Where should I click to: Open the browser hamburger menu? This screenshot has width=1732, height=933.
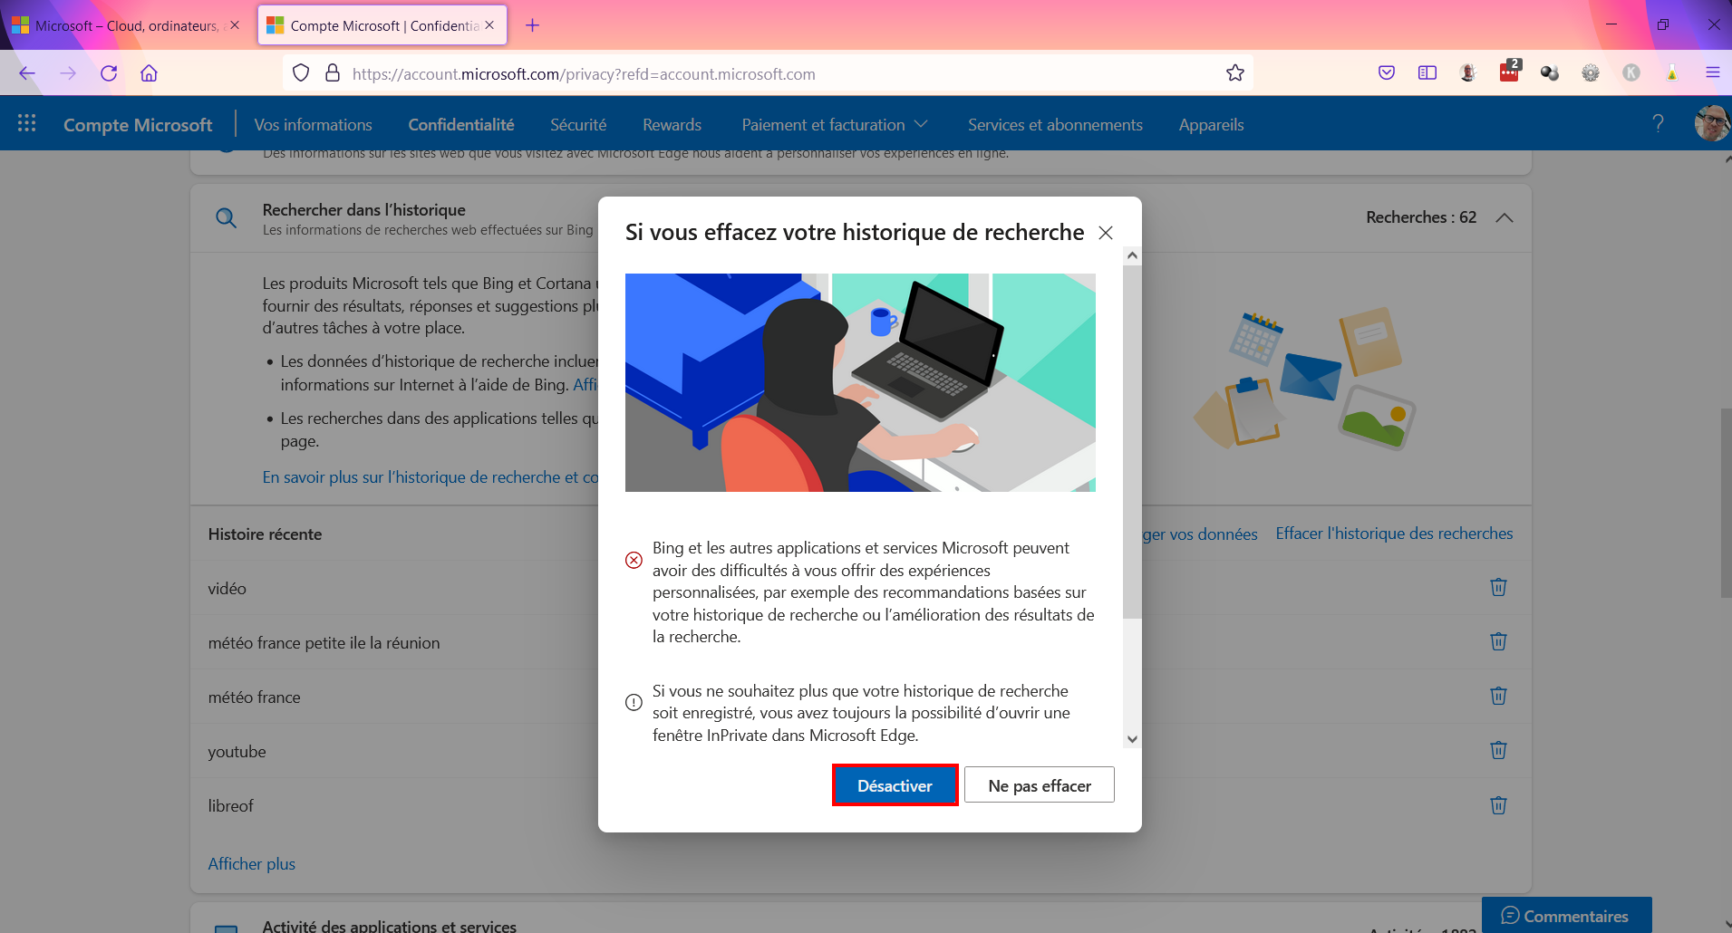click(x=1713, y=73)
